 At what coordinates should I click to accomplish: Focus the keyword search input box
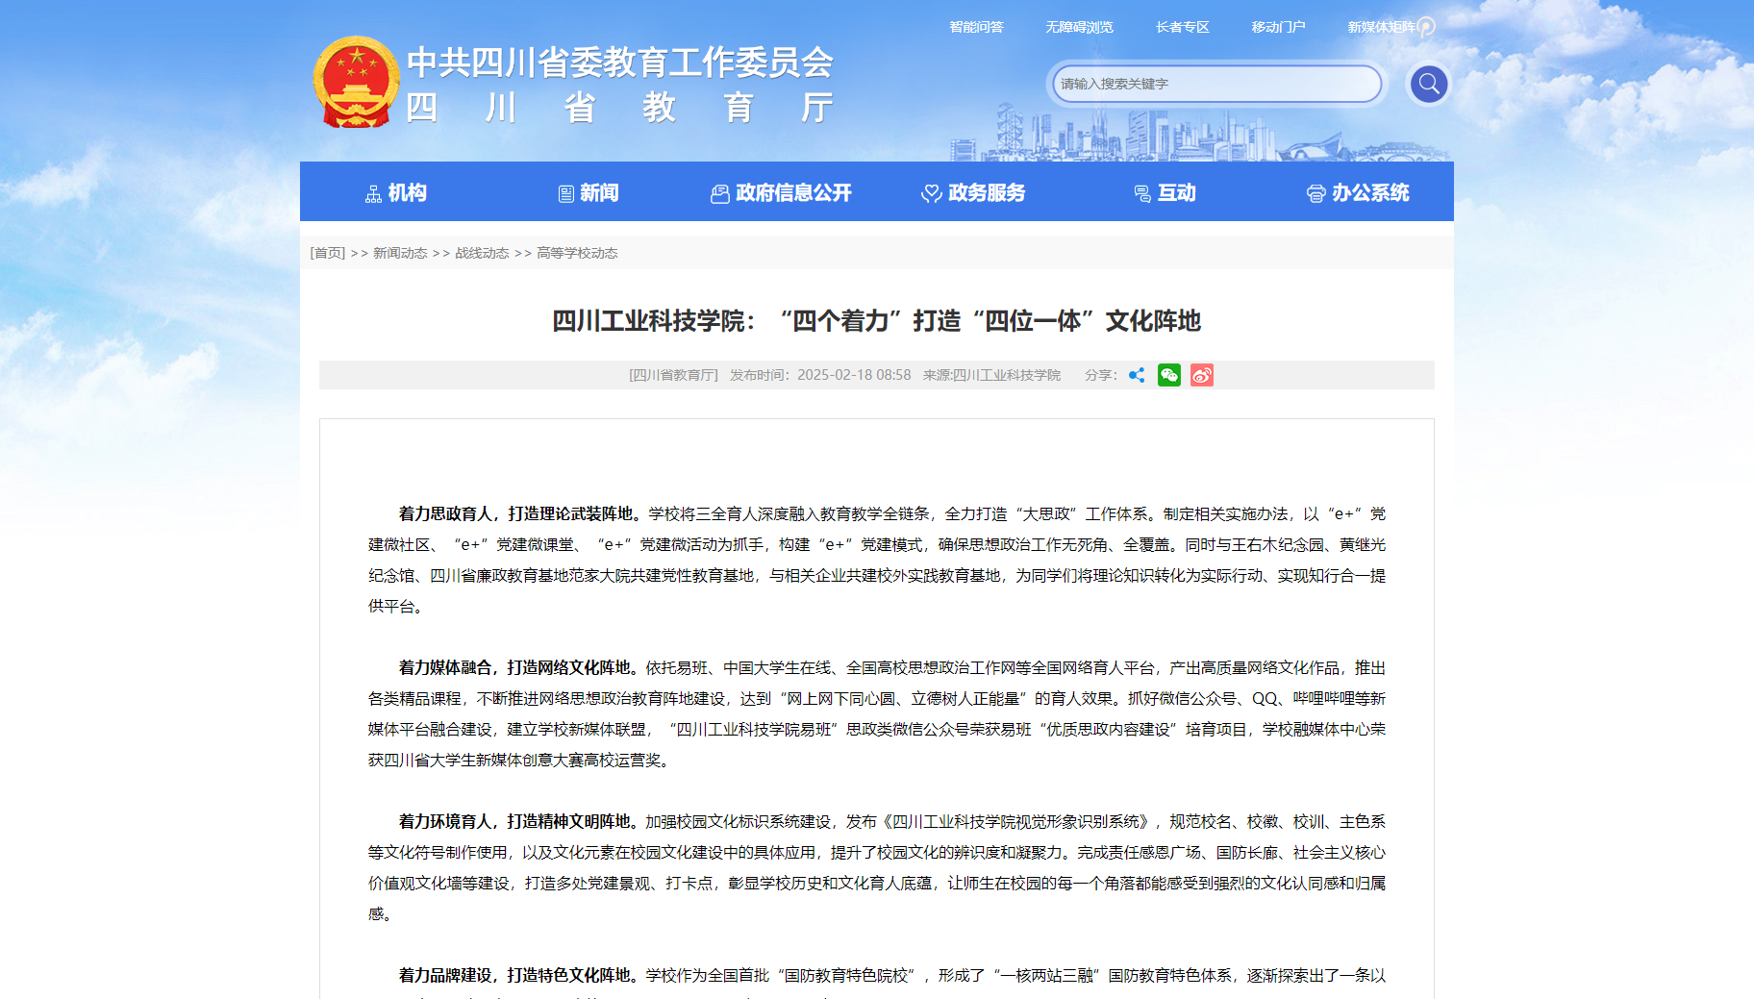(x=1215, y=84)
